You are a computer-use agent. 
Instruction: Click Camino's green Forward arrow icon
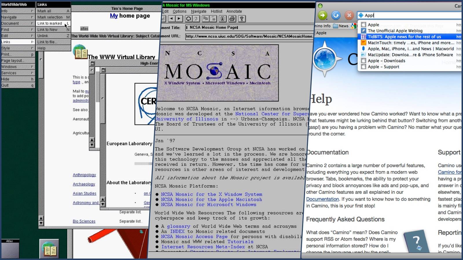tap(322, 15)
